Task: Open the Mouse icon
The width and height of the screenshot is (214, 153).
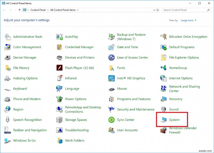Action: [x=112, y=90]
